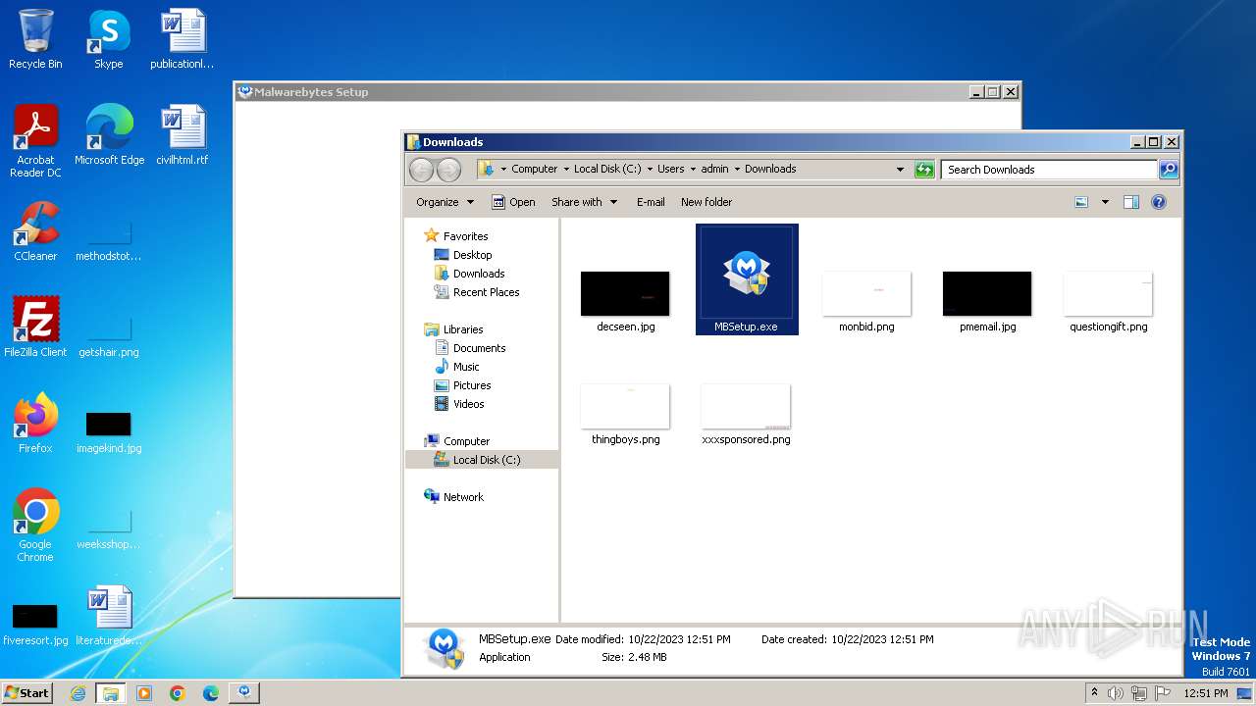Viewport: 1256px width, 706px height.
Task: Open Google Chrome desktop shortcut
Action: tap(35, 526)
